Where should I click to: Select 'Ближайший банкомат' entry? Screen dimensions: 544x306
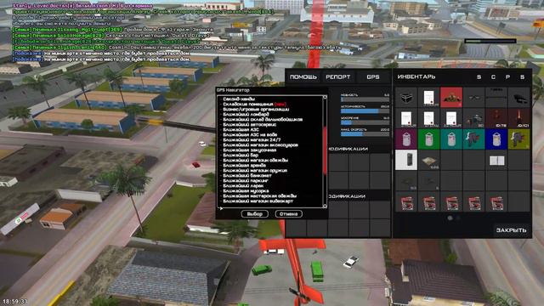click(x=247, y=176)
